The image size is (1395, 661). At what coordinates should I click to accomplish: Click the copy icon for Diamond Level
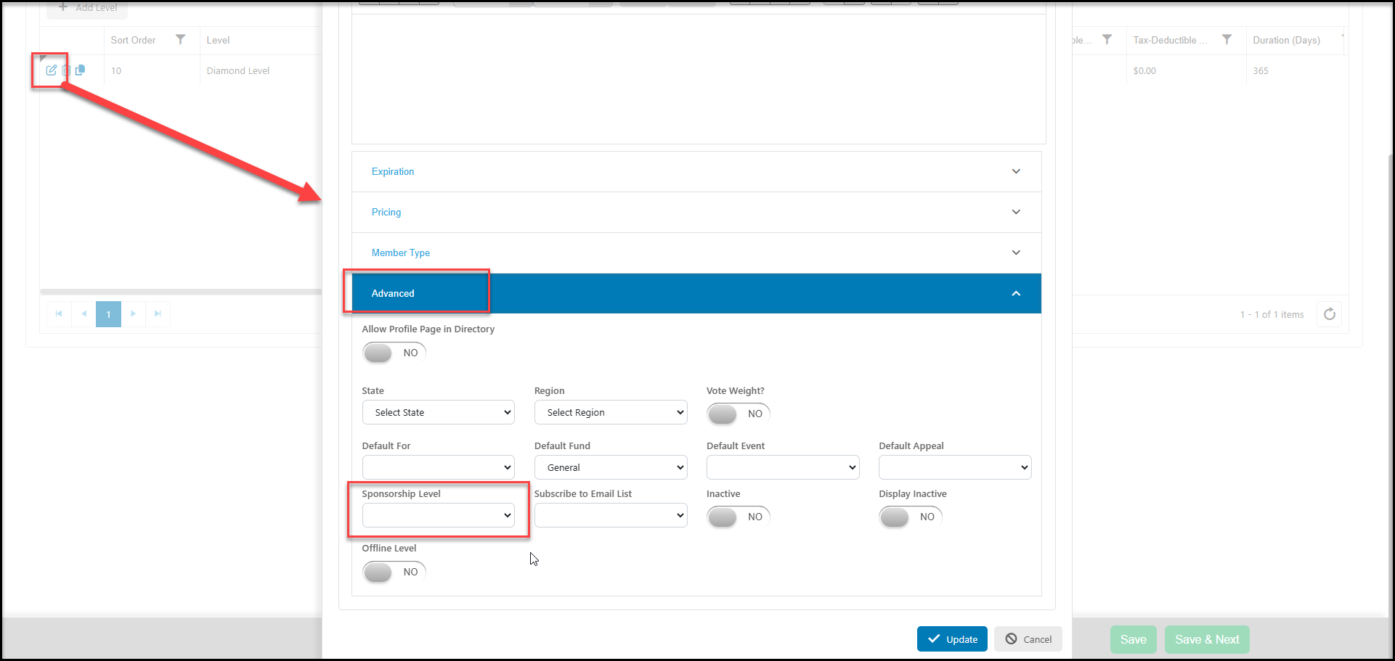tap(80, 70)
